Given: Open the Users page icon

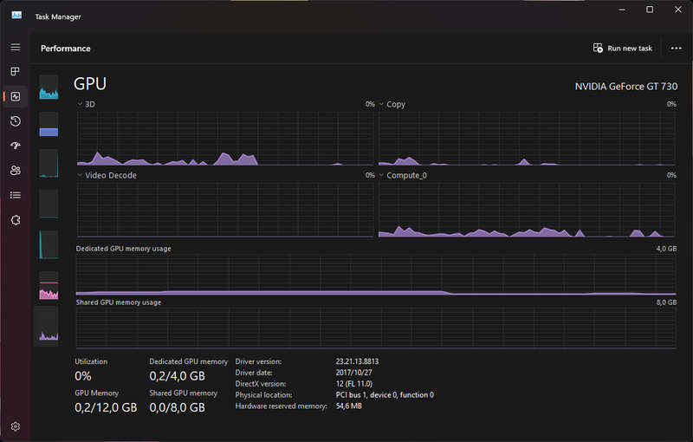Looking at the screenshot, I should pyautogui.click(x=16, y=170).
